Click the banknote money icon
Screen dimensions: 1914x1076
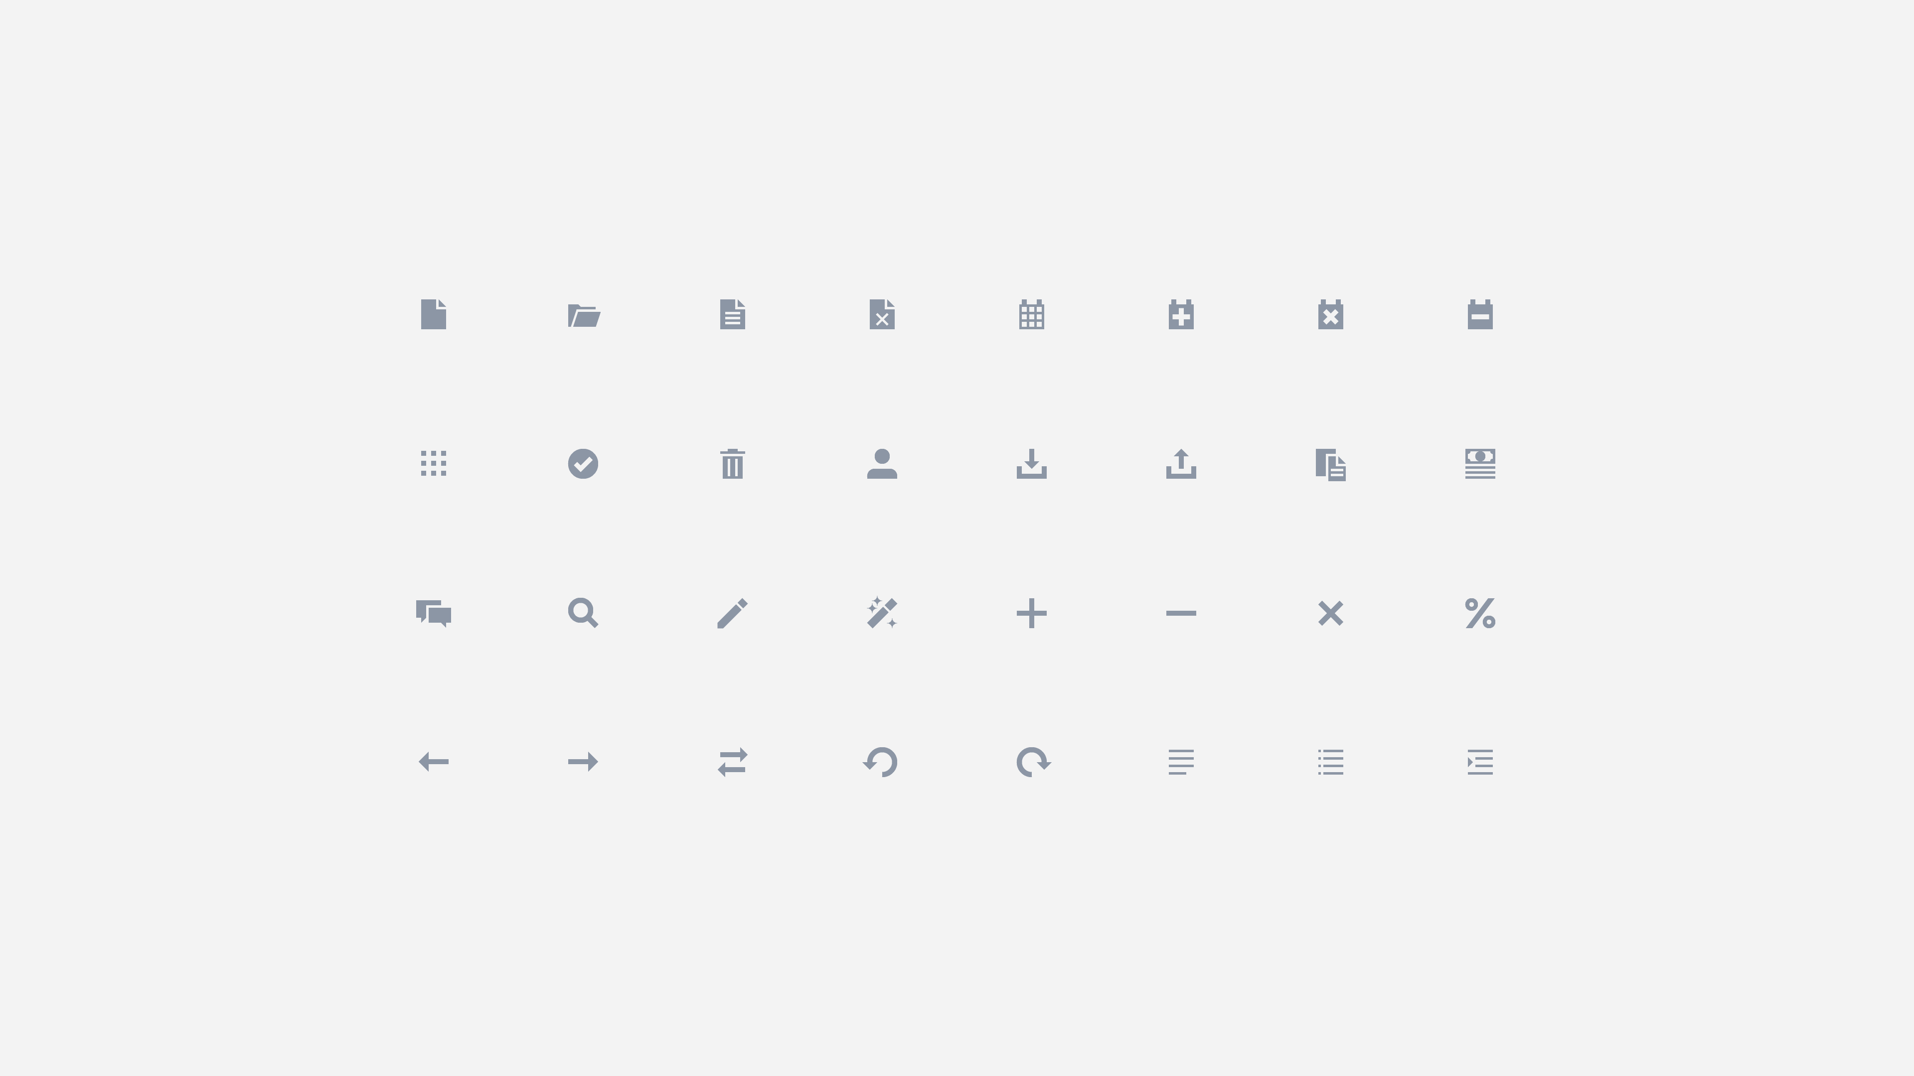click(x=1480, y=464)
